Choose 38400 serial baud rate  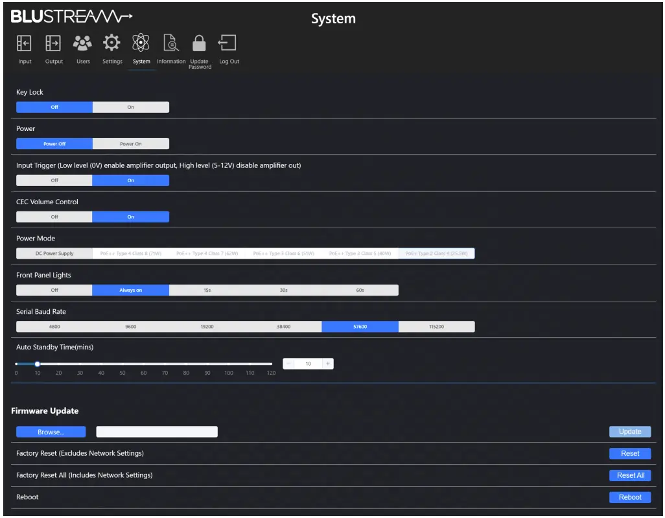284,327
